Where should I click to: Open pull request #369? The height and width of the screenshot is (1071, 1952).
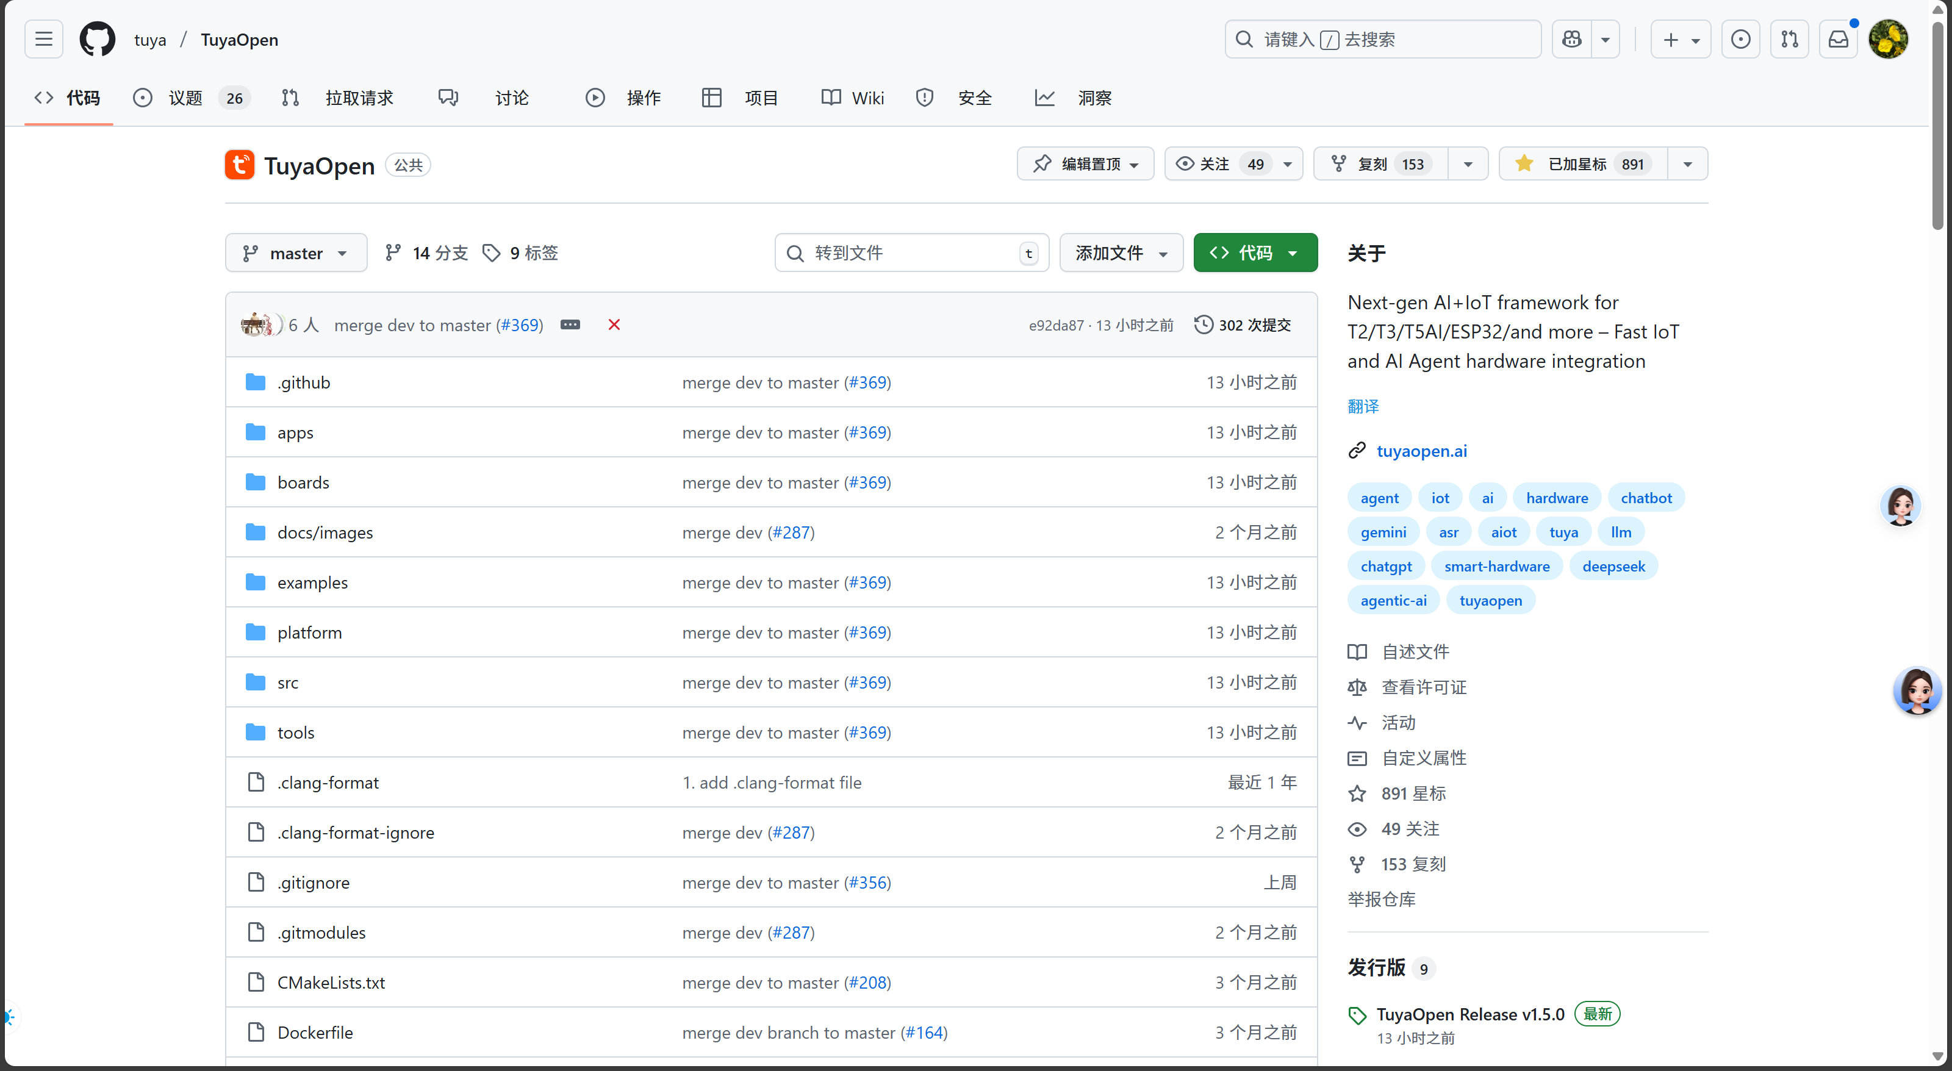point(520,325)
